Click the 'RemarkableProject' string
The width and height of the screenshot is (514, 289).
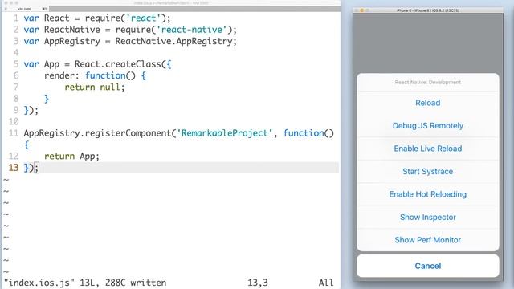(x=225, y=133)
